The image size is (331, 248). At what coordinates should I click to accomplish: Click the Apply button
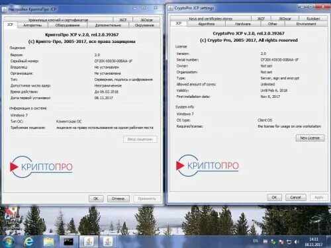coord(318,197)
